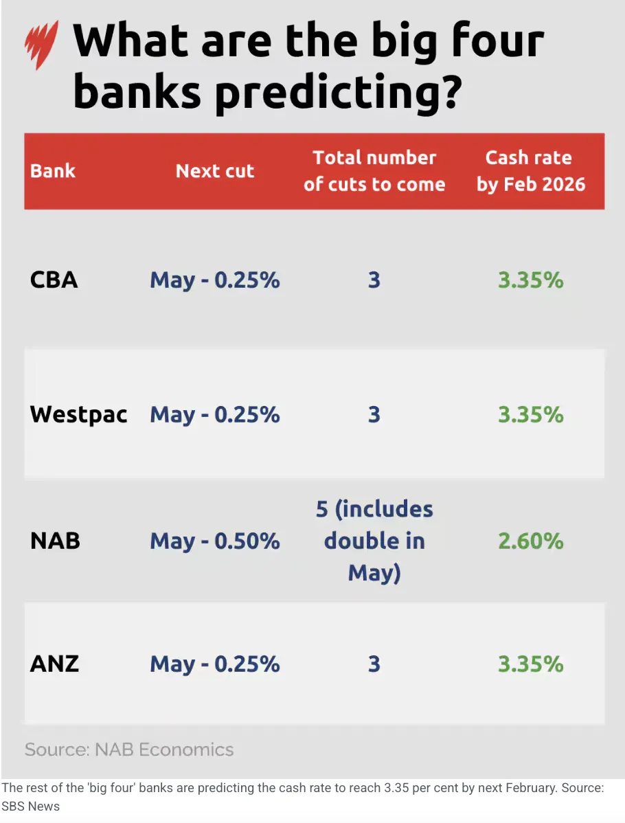Click the image caption mentioning SBS News

(303, 797)
